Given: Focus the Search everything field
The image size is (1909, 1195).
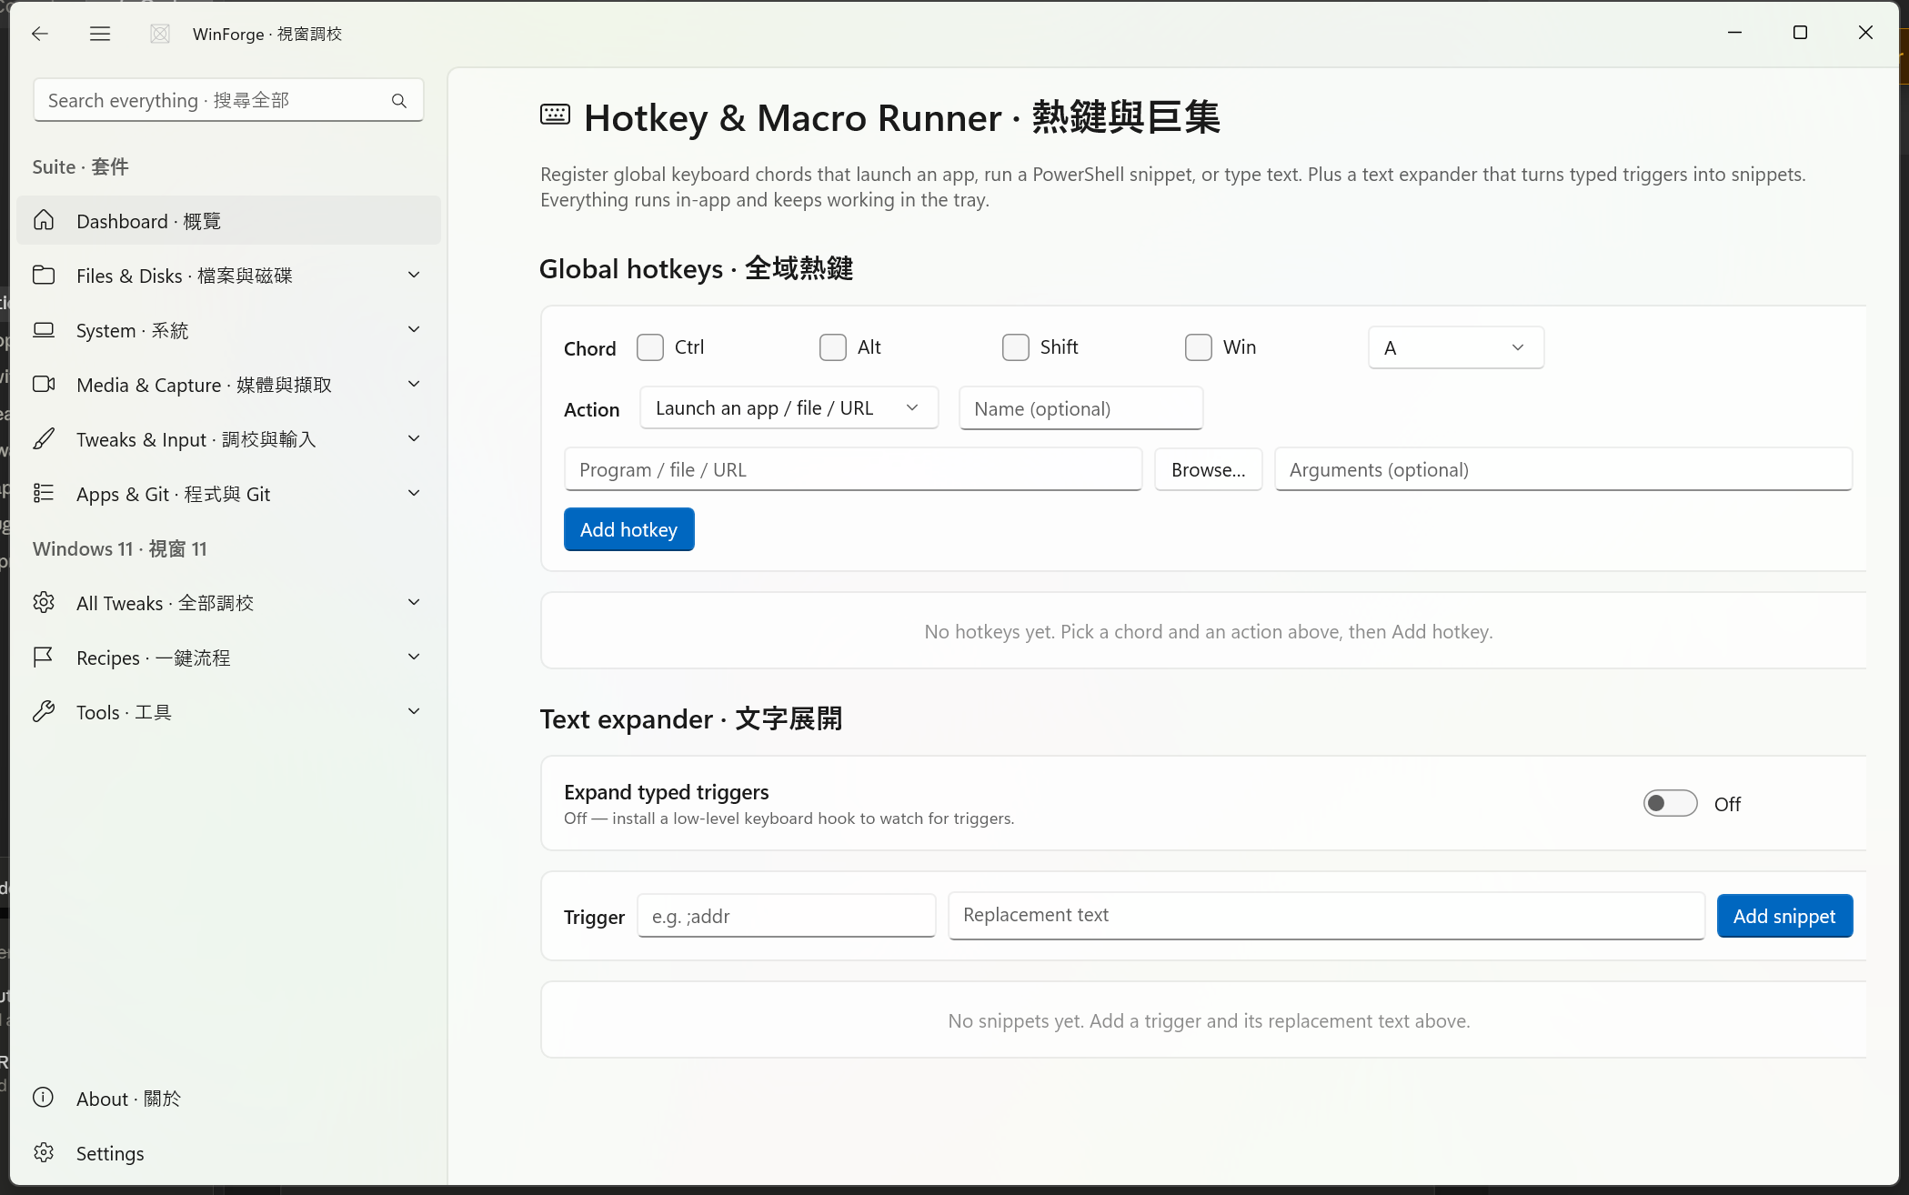Looking at the screenshot, I should (x=228, y=100).
